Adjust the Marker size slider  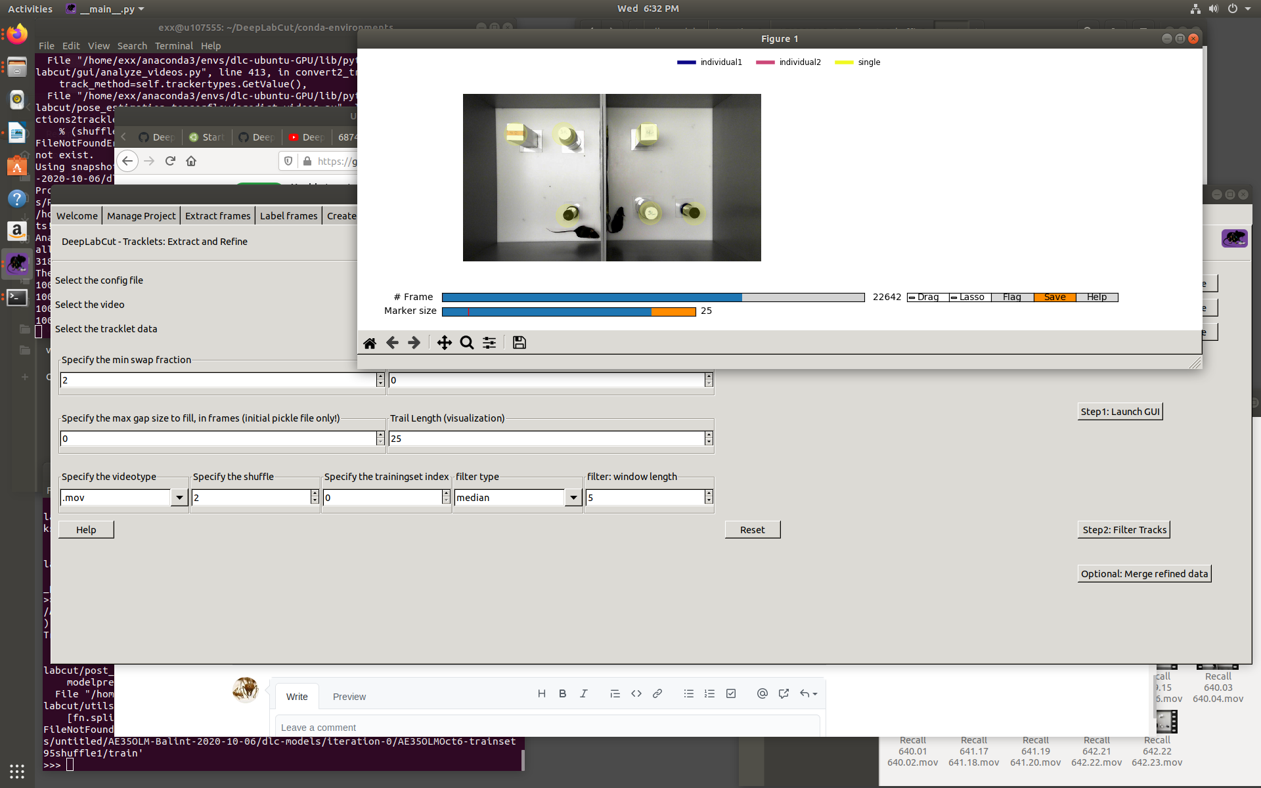coord(569,311)
